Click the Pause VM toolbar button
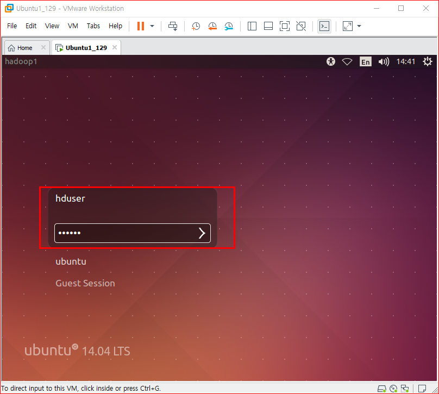This screenshot has width=439, height=394. point(141,26)
